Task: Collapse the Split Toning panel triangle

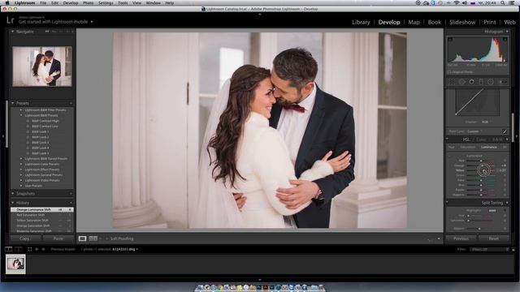Action: tap(507, 203)
